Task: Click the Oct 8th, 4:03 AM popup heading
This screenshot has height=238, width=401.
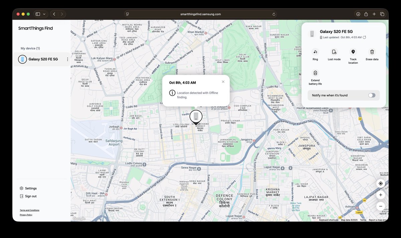Action: (x=182, y=82)
